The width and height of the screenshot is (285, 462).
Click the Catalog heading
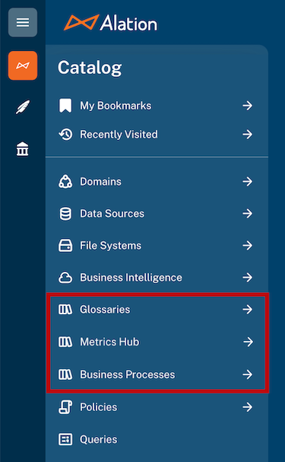point(90,68)
